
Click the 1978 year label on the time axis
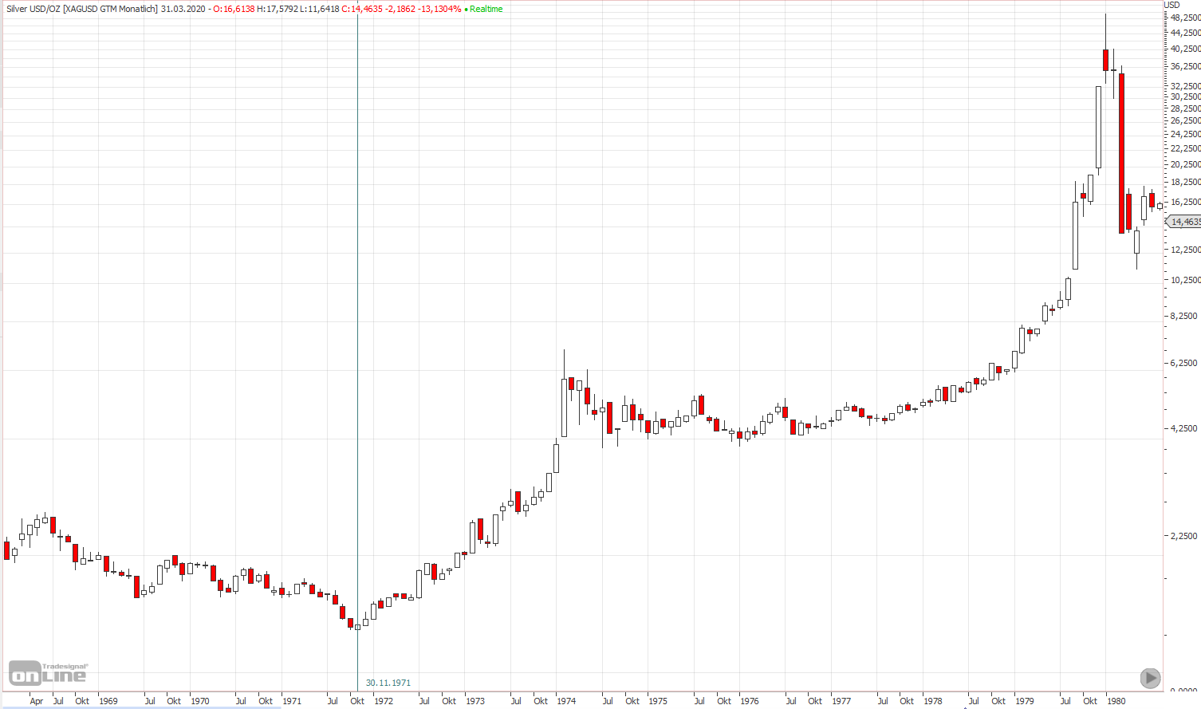pyautogui.click(x=933, y=701)
